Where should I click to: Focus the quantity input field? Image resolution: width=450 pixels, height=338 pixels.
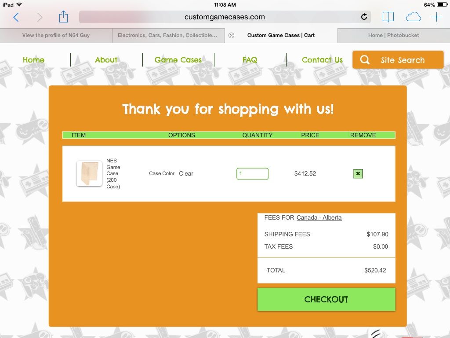click(x=252, y=173)
